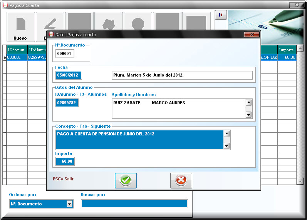Click the Nuevo toolbar button
The width and height of the screenshot is (307, 220).
20,27
